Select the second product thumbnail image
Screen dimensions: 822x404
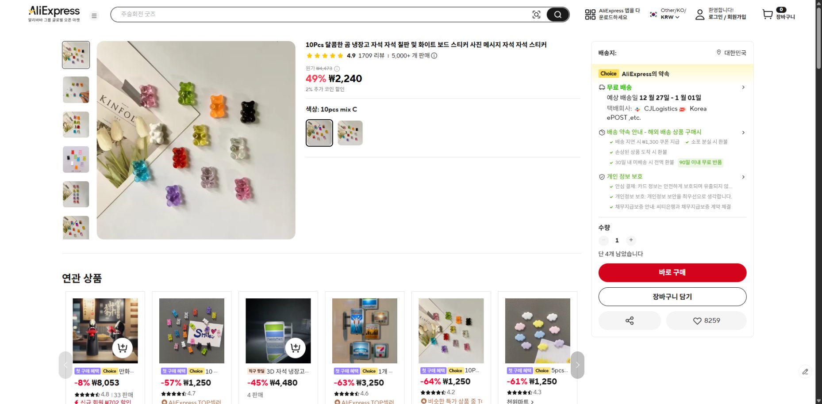76,90
